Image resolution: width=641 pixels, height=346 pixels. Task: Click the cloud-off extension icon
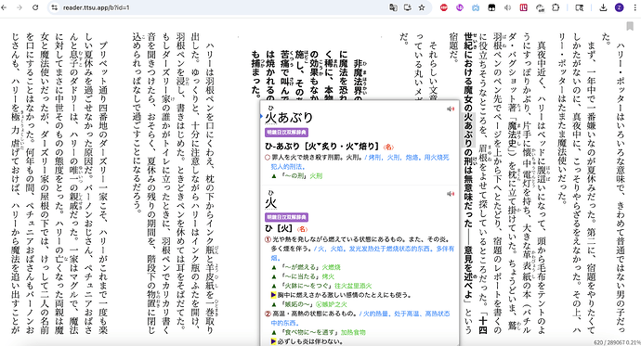[540, 7]
